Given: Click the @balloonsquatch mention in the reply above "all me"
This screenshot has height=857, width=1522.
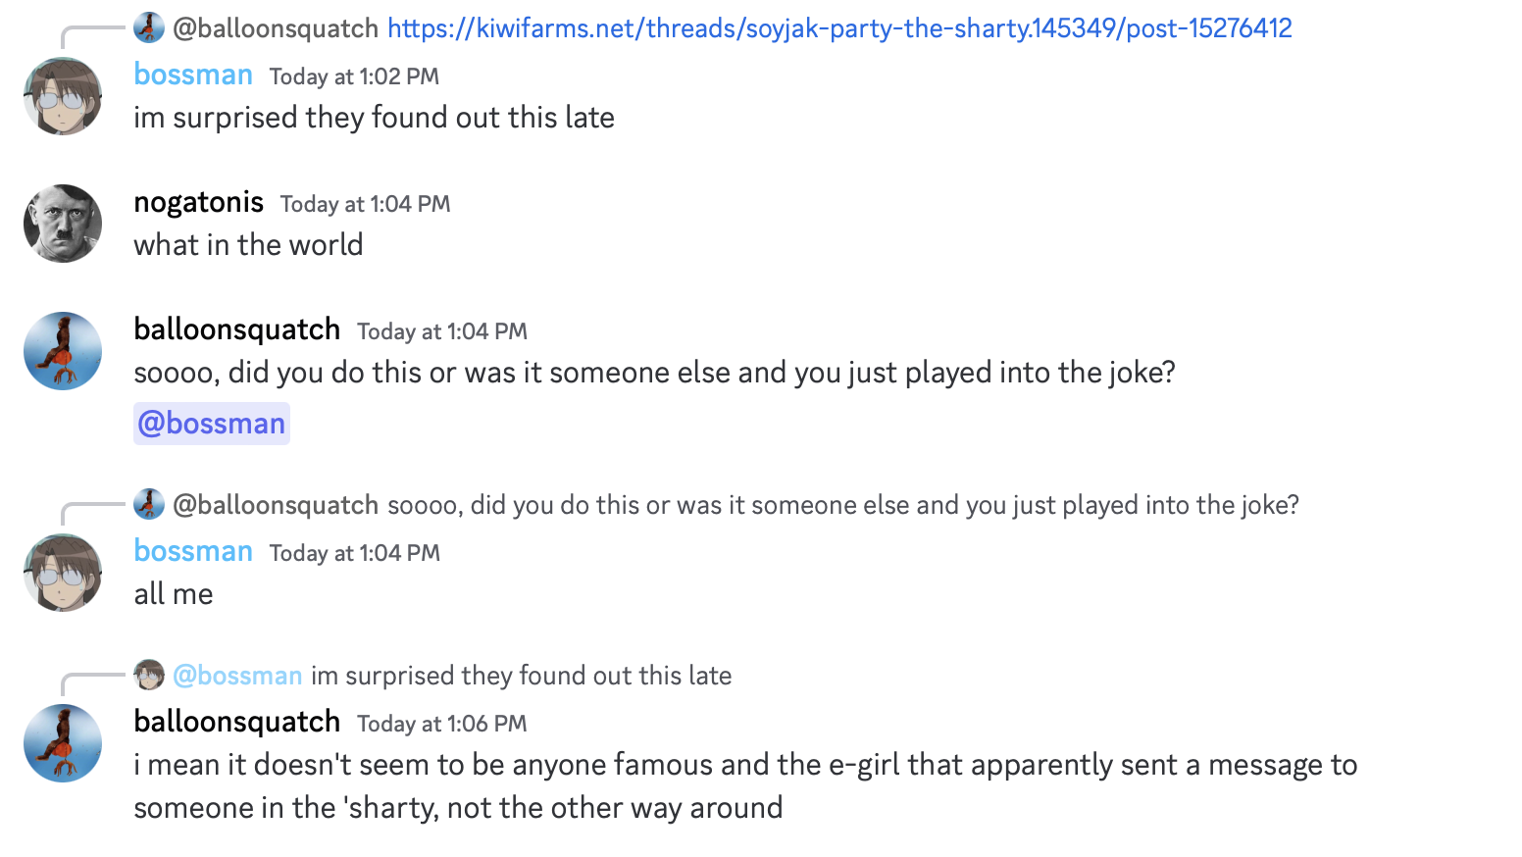Looking at the screenshot, I should (276, 505).
